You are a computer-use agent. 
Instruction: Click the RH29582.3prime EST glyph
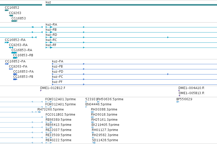click(x=93, y=138)
